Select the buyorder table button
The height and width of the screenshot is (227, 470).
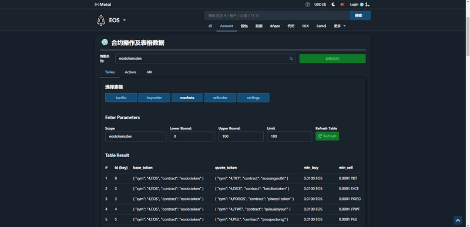[154, 98]
